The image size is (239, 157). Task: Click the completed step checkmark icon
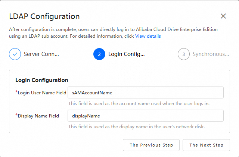[x=15, y=54]
